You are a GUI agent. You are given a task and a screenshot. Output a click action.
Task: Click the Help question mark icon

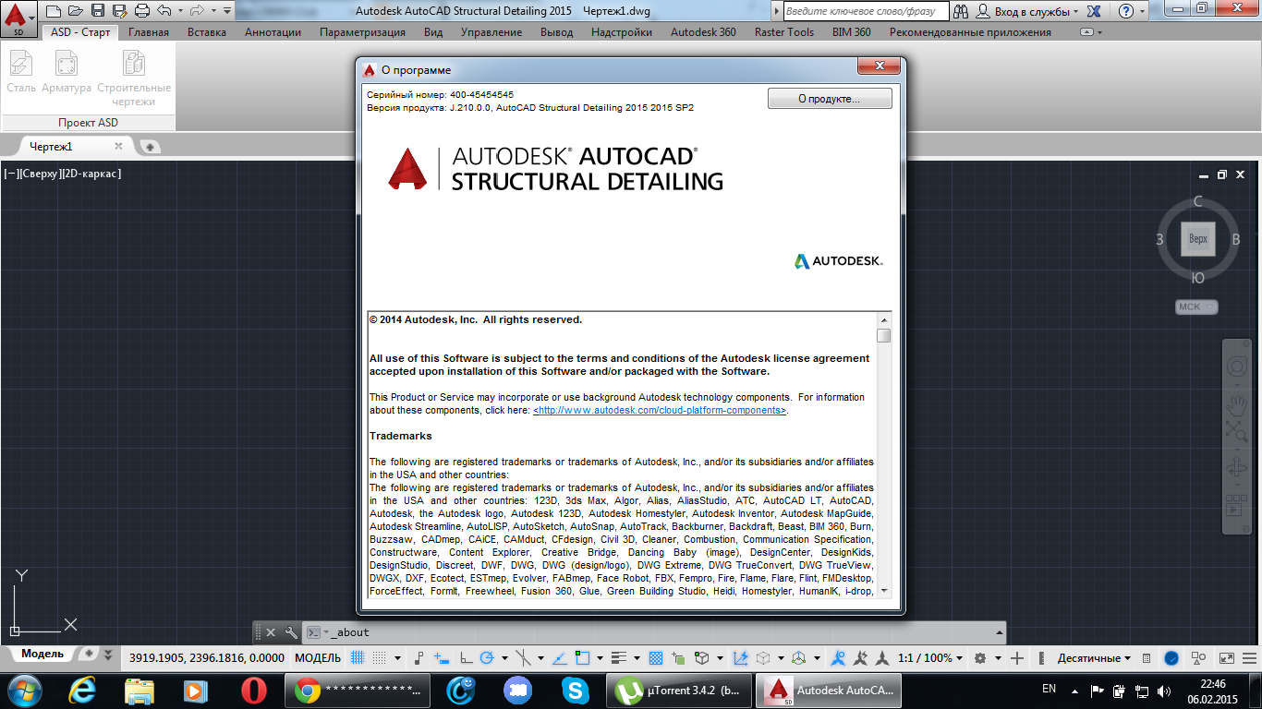1125,11
